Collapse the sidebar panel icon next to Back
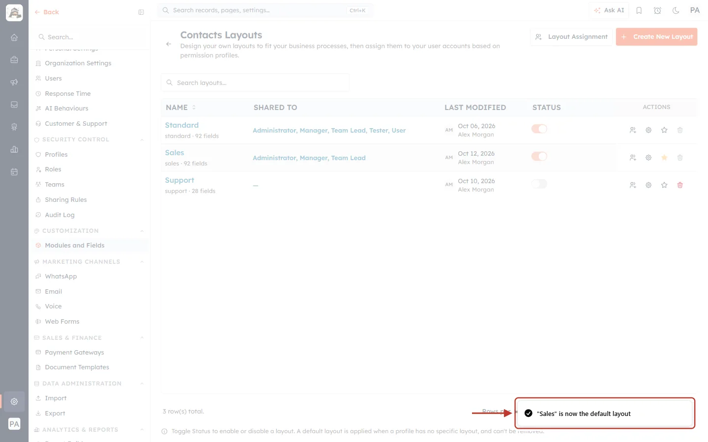Image resolution: width=708 pixels, height=442 pixels. (141, 12)
